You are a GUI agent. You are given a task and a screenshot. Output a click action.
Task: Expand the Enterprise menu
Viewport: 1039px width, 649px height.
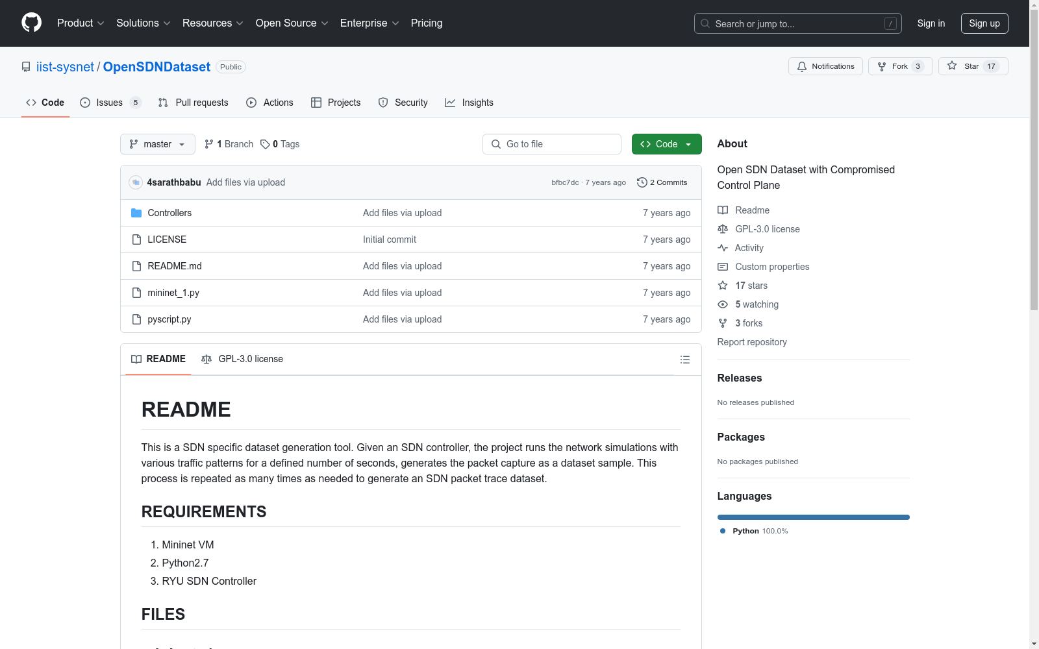[369, 23]
